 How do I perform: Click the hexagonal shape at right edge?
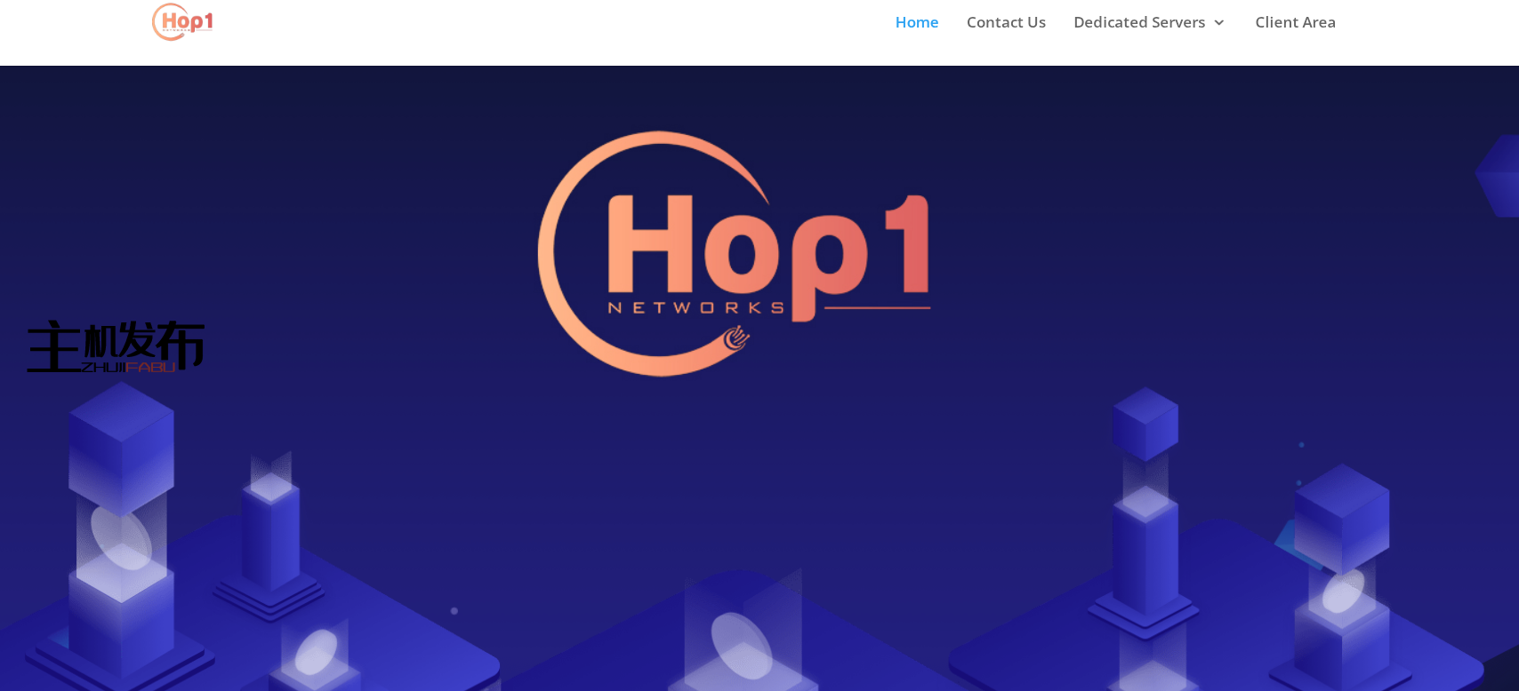pyautogui.click(x=1498, y=176)
